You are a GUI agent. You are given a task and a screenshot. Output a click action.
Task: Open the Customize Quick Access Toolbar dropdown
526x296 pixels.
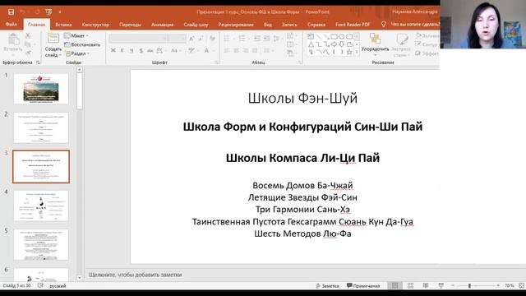pyautogui.click(x=60, y=12)
